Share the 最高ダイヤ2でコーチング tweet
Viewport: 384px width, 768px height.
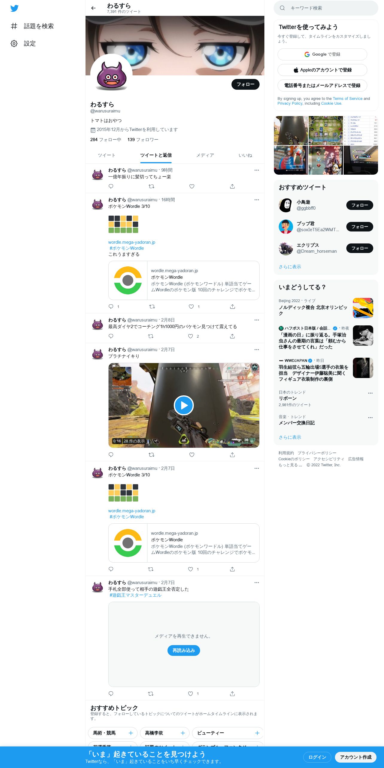[232, 336]
